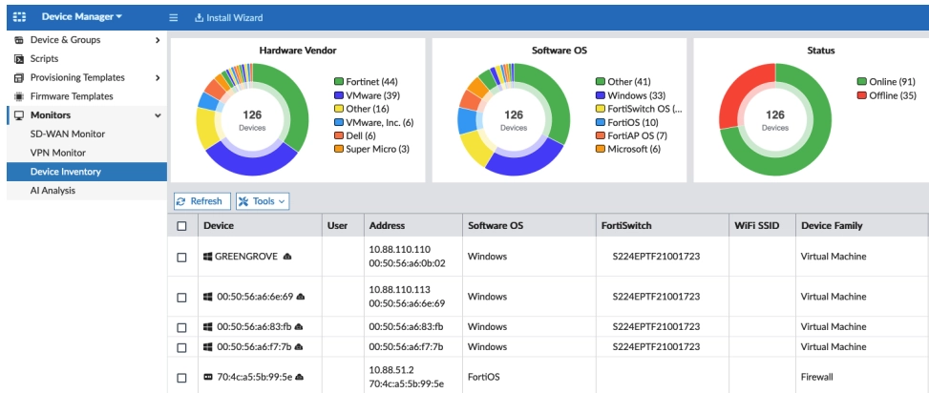
Task: Check the 00:50:56:a6:f7:7b row checkbox
Action: (x=182, y=347)
